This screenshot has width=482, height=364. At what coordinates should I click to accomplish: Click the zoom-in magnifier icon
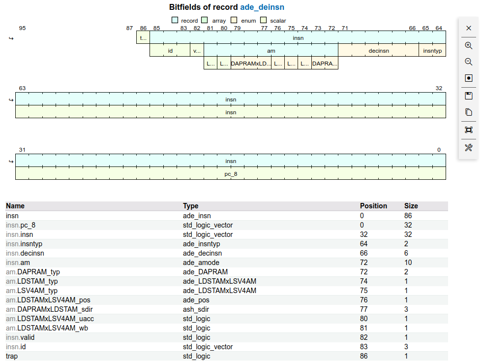tap(468, 45)
